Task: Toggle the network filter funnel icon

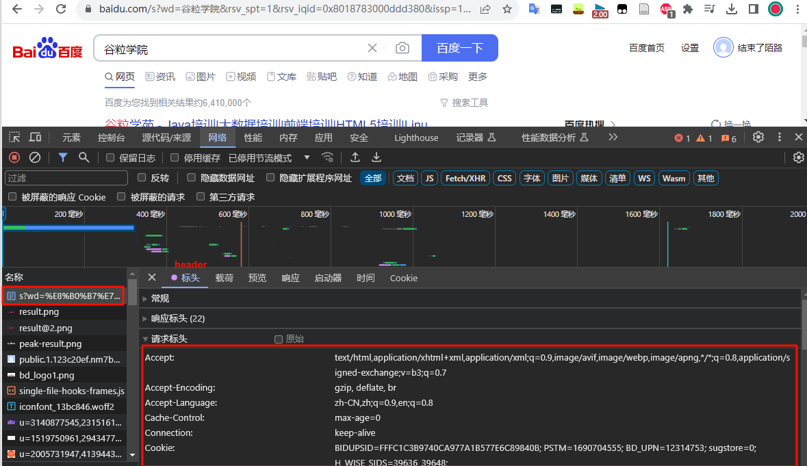Action: (63, 157)
